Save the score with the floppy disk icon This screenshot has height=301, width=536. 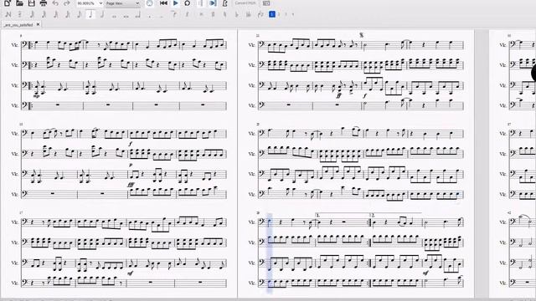tap(32, 3)
